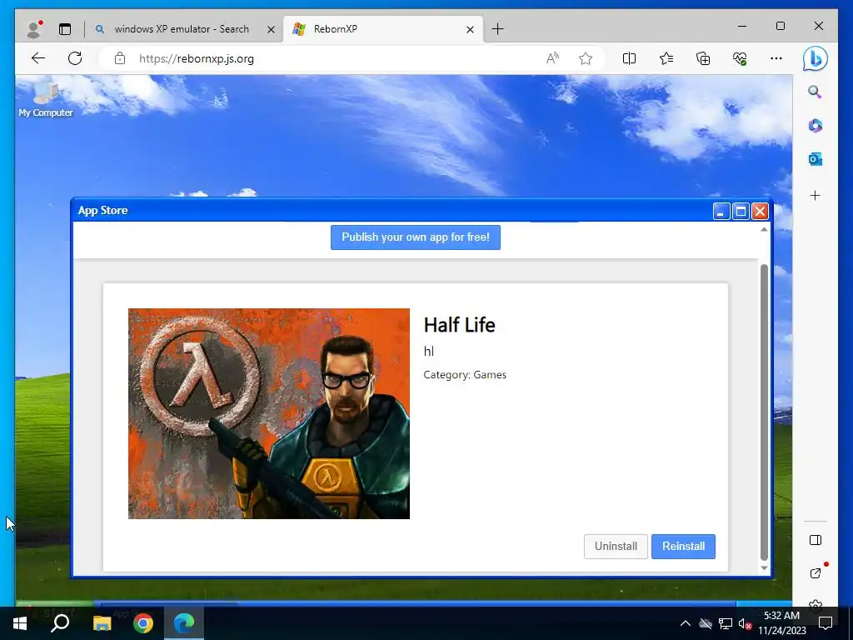Open external link icon in sidebar
This screenshot has width=853, height=640.
click(x=816, y=573)
